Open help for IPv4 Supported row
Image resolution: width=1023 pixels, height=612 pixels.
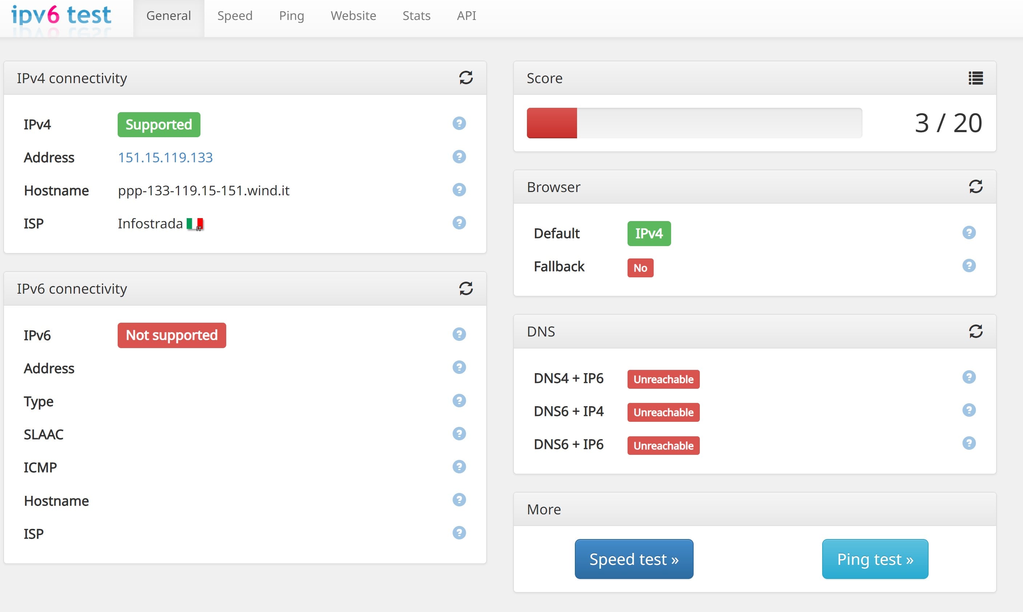[459, 123]
